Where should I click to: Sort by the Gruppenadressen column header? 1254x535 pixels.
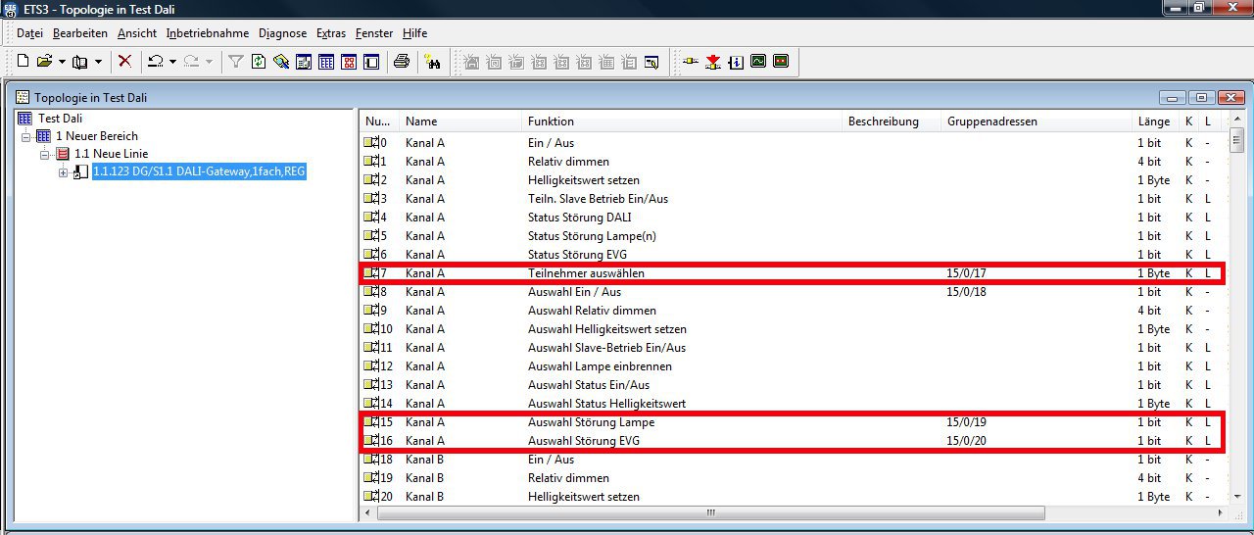[x=991, y=122]
